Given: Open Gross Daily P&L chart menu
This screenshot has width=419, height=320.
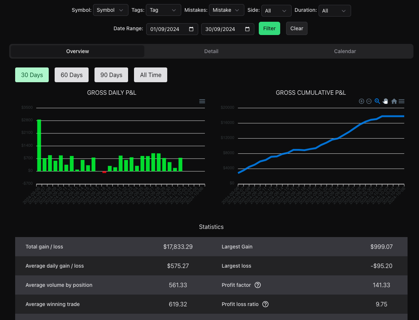Looking at the screenshot, I should pyautogui.click(x=202, y=101).
